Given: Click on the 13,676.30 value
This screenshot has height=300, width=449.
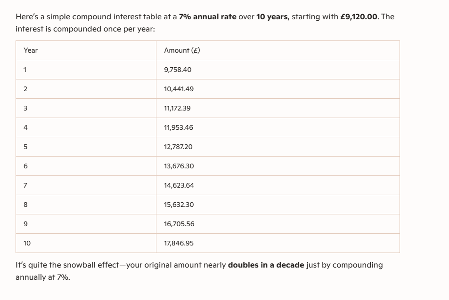Looking at the screenshot, I should [x=179, y=166].
